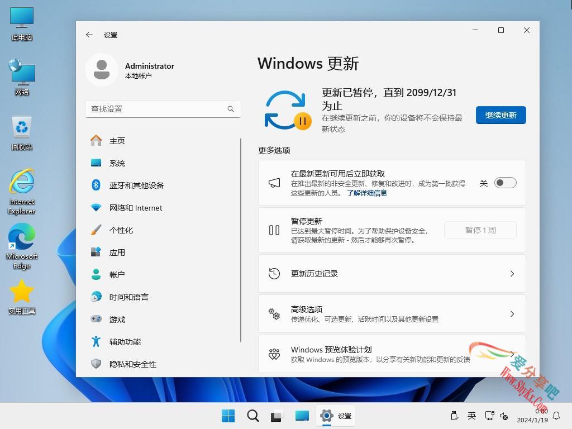Open the Windows 预览体验计划 card
This screenshot has width=572, height=429.
point(392,354)
